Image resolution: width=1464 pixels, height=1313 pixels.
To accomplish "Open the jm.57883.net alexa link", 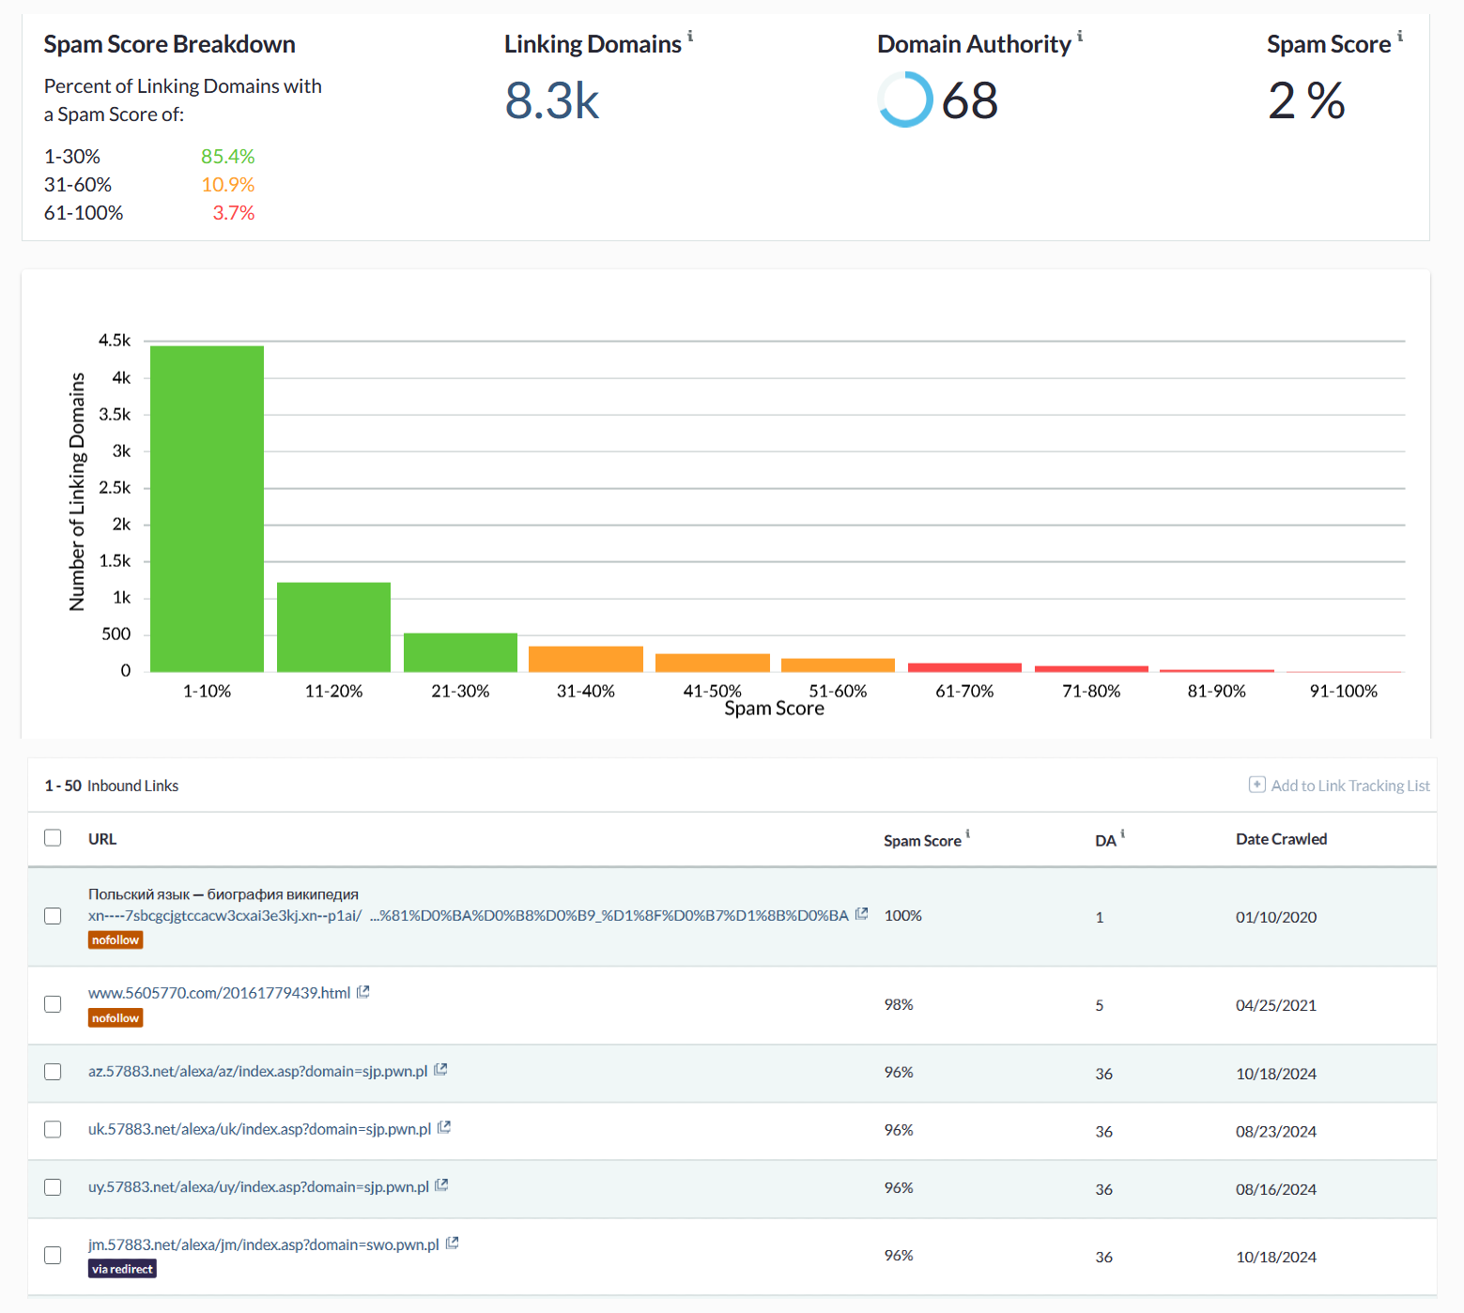I will [263, 1244].
